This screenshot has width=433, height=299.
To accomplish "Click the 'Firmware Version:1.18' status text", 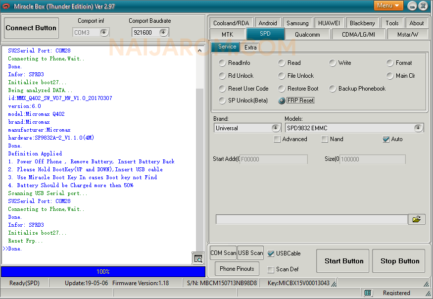I will click(x=141, y=283).
